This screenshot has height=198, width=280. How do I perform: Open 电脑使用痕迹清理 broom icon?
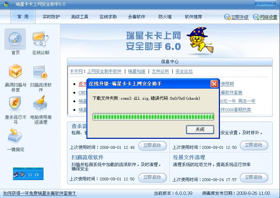(40, 103)
